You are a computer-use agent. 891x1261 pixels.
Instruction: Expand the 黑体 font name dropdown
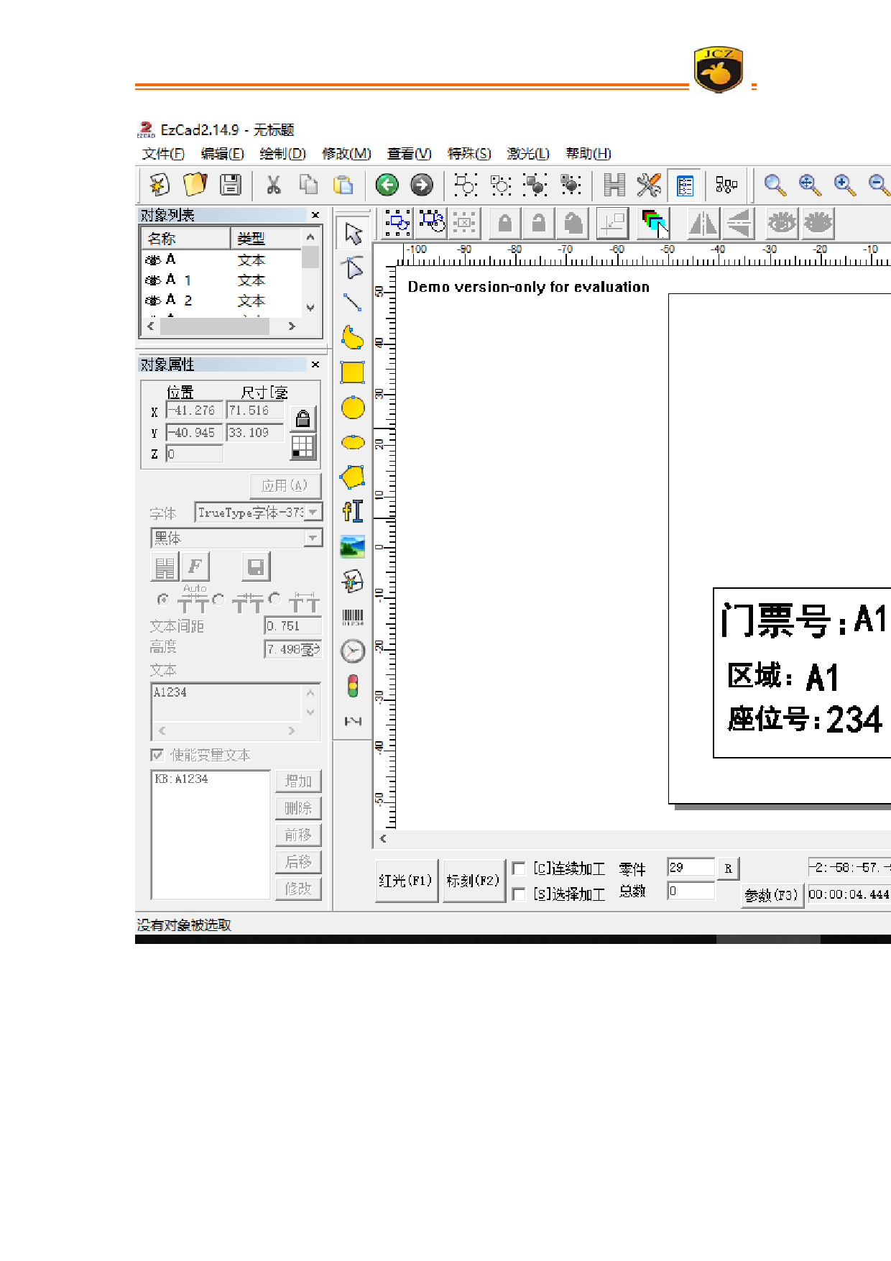point(313,538)
